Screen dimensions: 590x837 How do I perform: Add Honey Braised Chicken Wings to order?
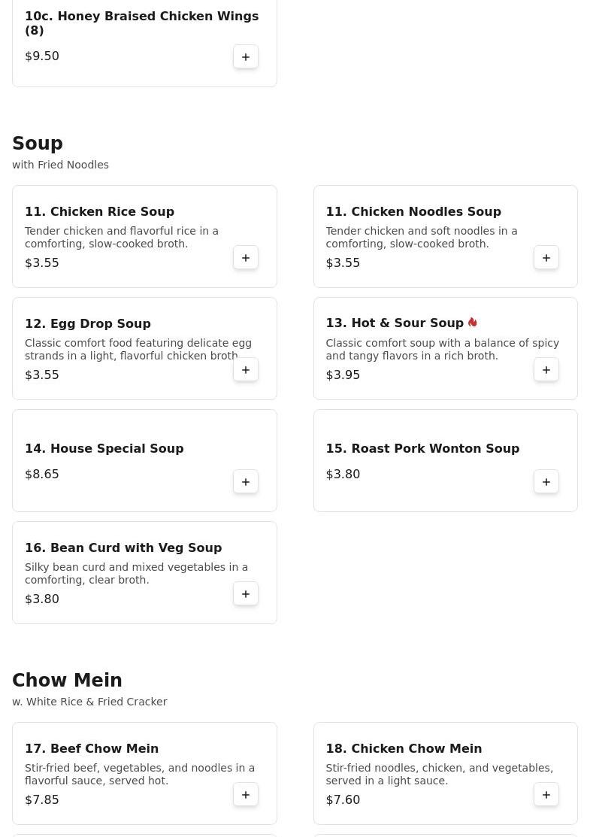(246, 57)
